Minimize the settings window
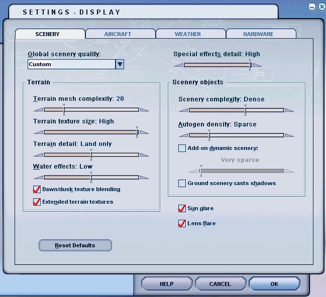This screenshot has width=326, height=297. pyautogui.click(x=312, y=7)
